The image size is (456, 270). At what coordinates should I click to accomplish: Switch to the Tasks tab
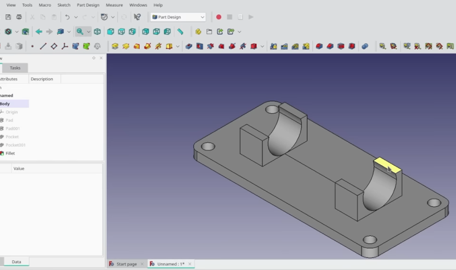click(x=15, y=68)
